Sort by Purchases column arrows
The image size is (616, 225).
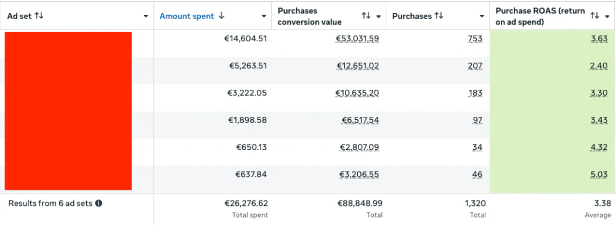[439, 16]
